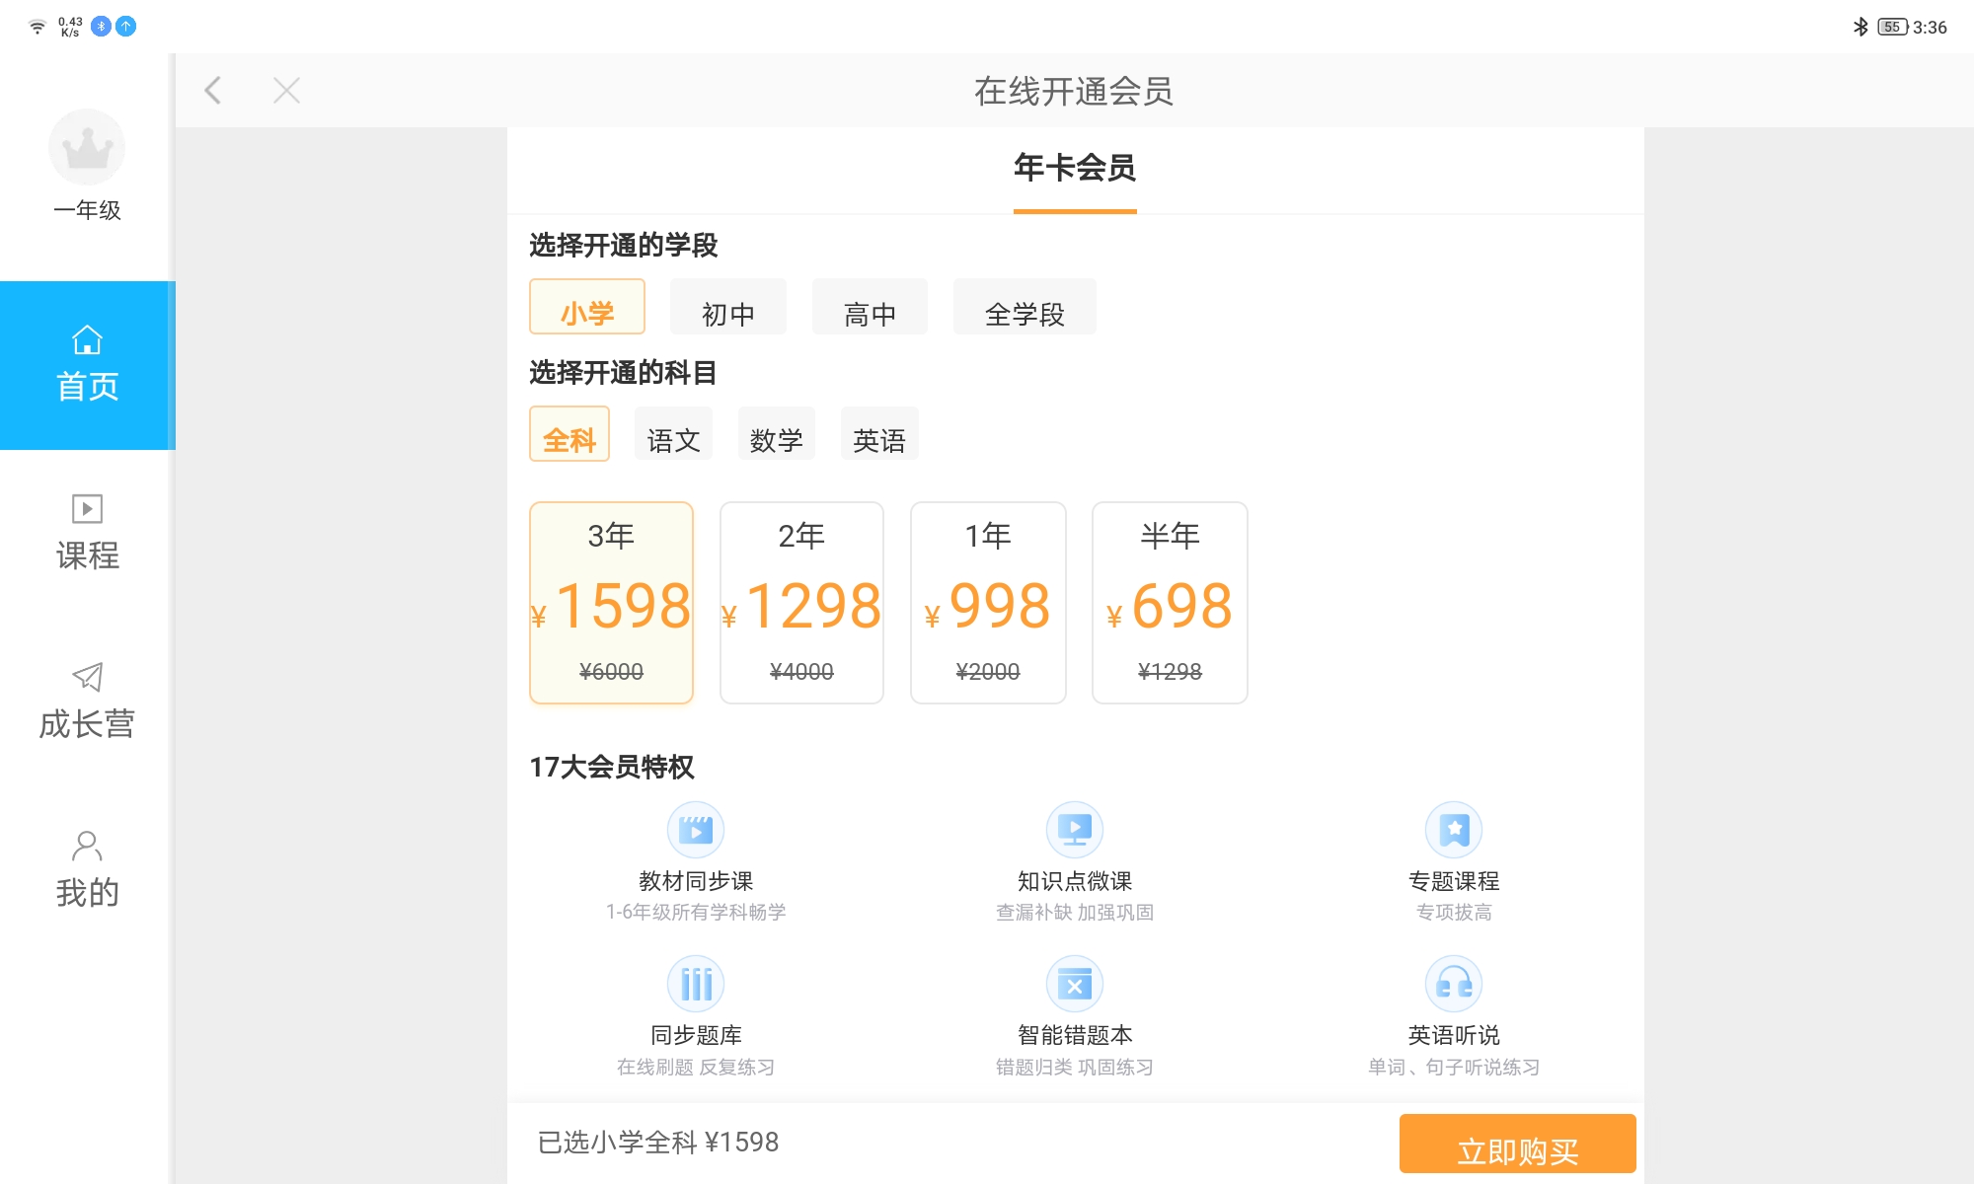Click the 同步题库 question bank icon
This screenshot has height=1184, width=1974.
pyautogui.click(x=696, y=983)
